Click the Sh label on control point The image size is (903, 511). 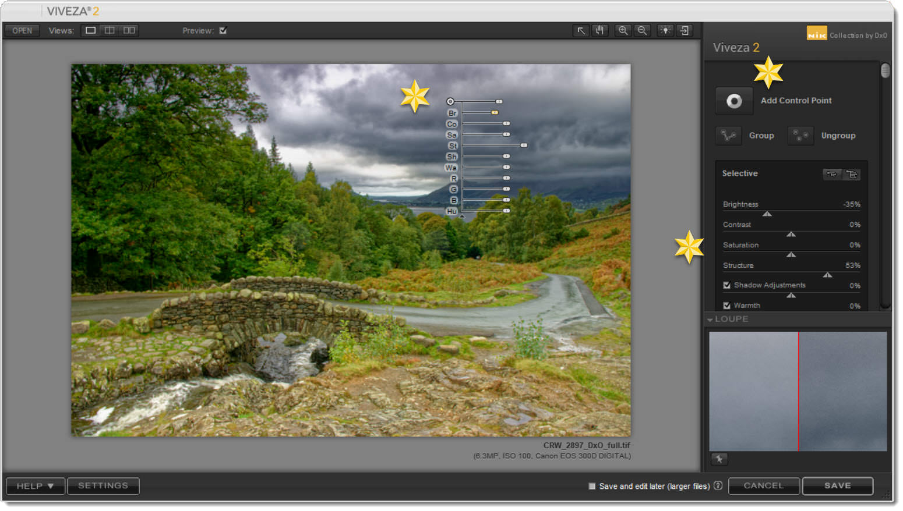tap(452, 157)
